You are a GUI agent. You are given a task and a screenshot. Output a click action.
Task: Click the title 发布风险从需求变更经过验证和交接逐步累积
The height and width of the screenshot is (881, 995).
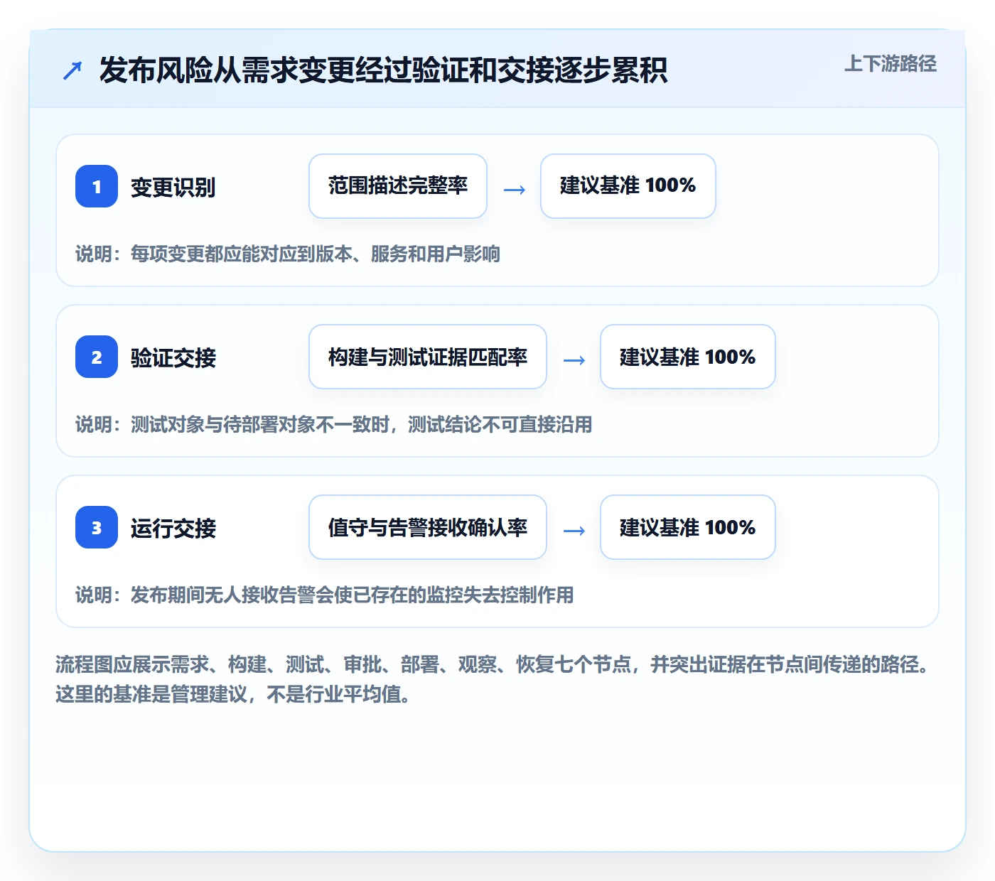coord(383,70)
